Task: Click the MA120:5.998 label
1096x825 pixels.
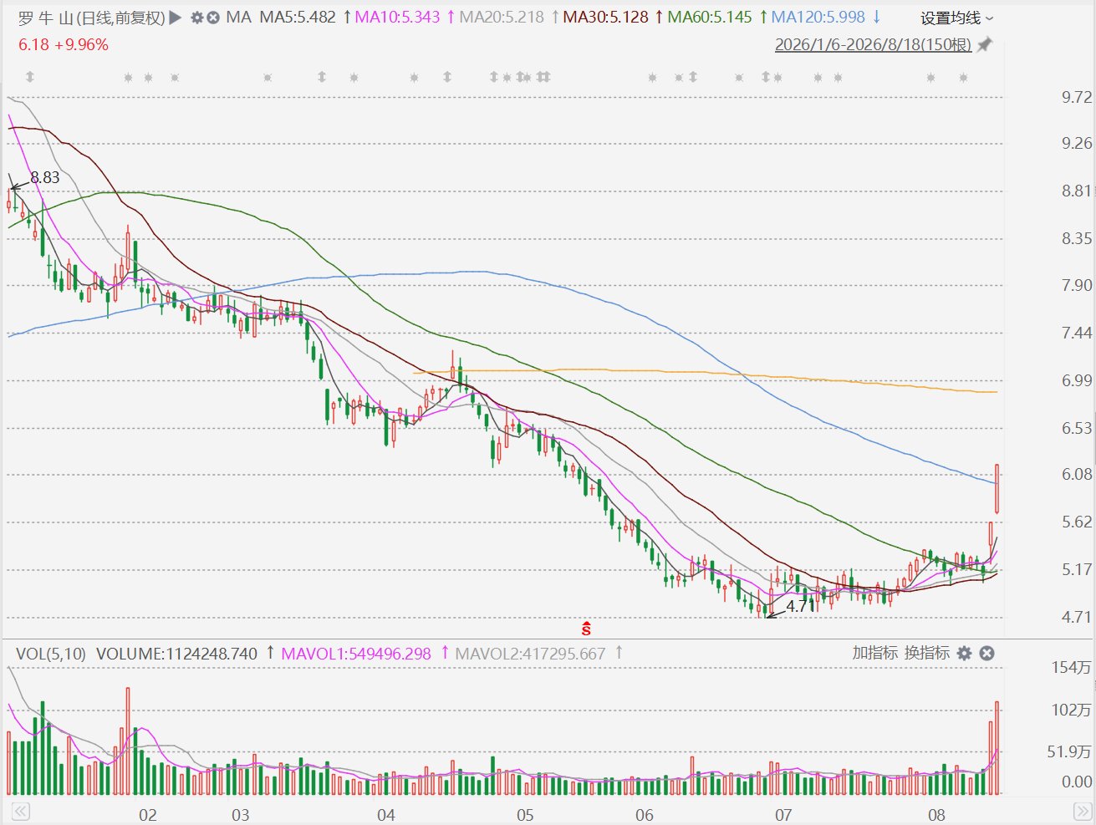Action: point(818,18)
